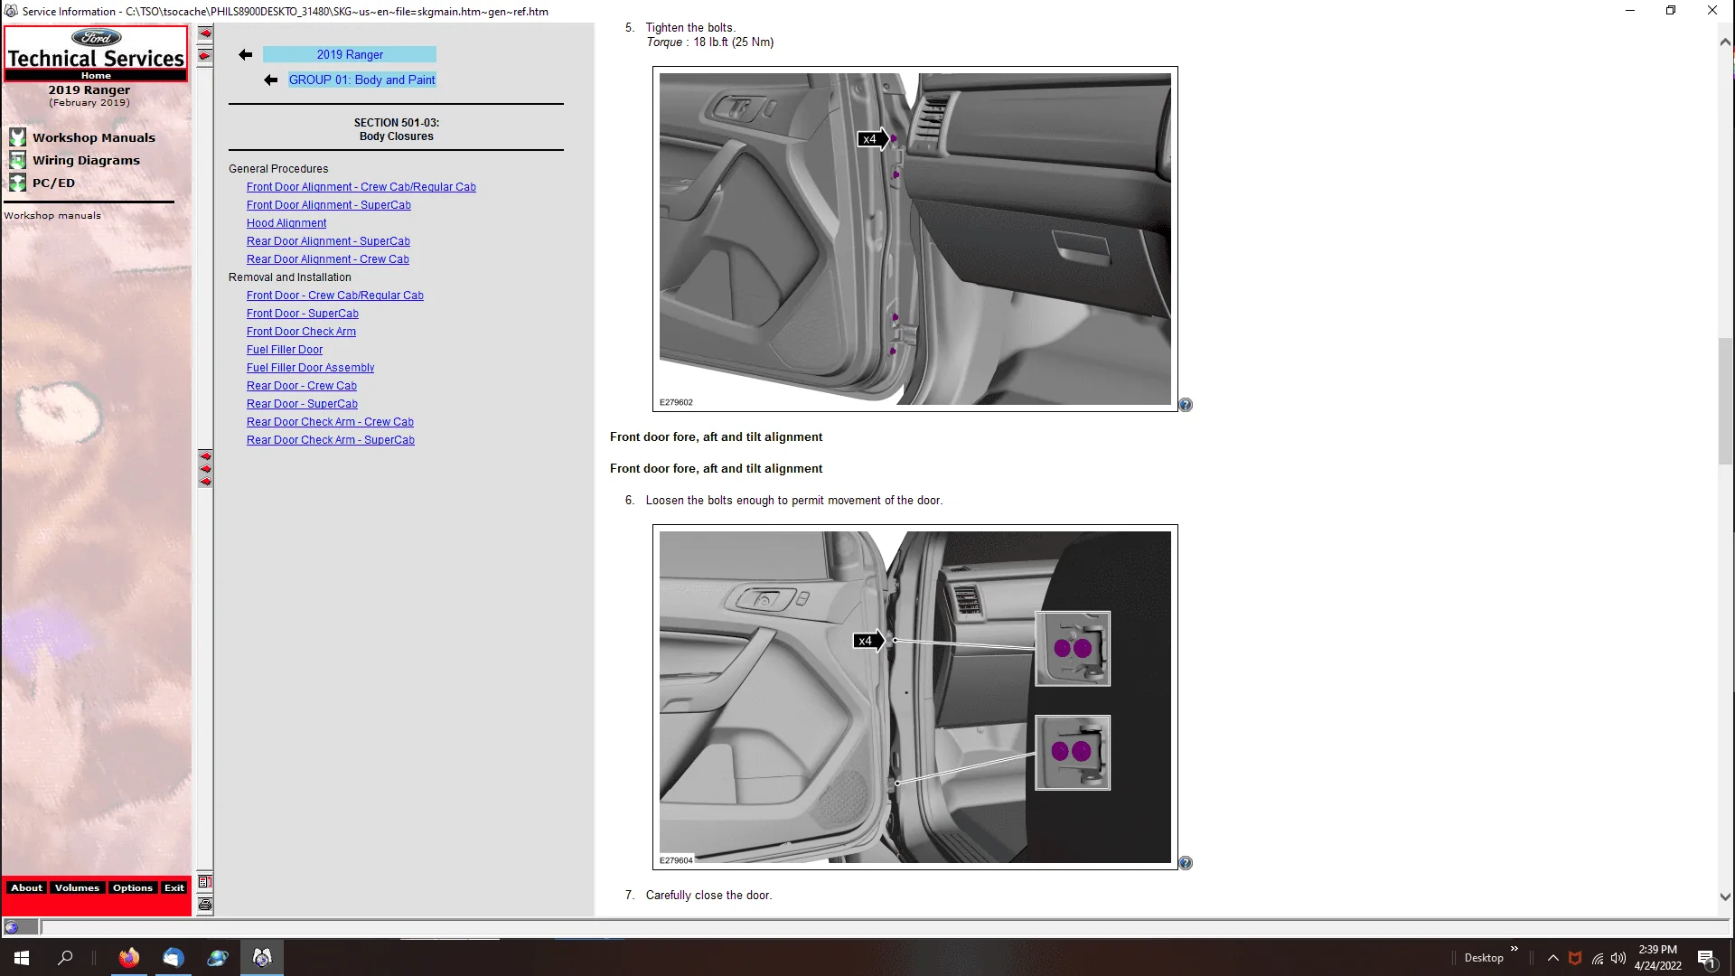The width and height of the screenshot is (1735, 976).
Task: Go to the 2019 Ranger breadcrumb
Action: pyautogui.click(x=350, y=55)
